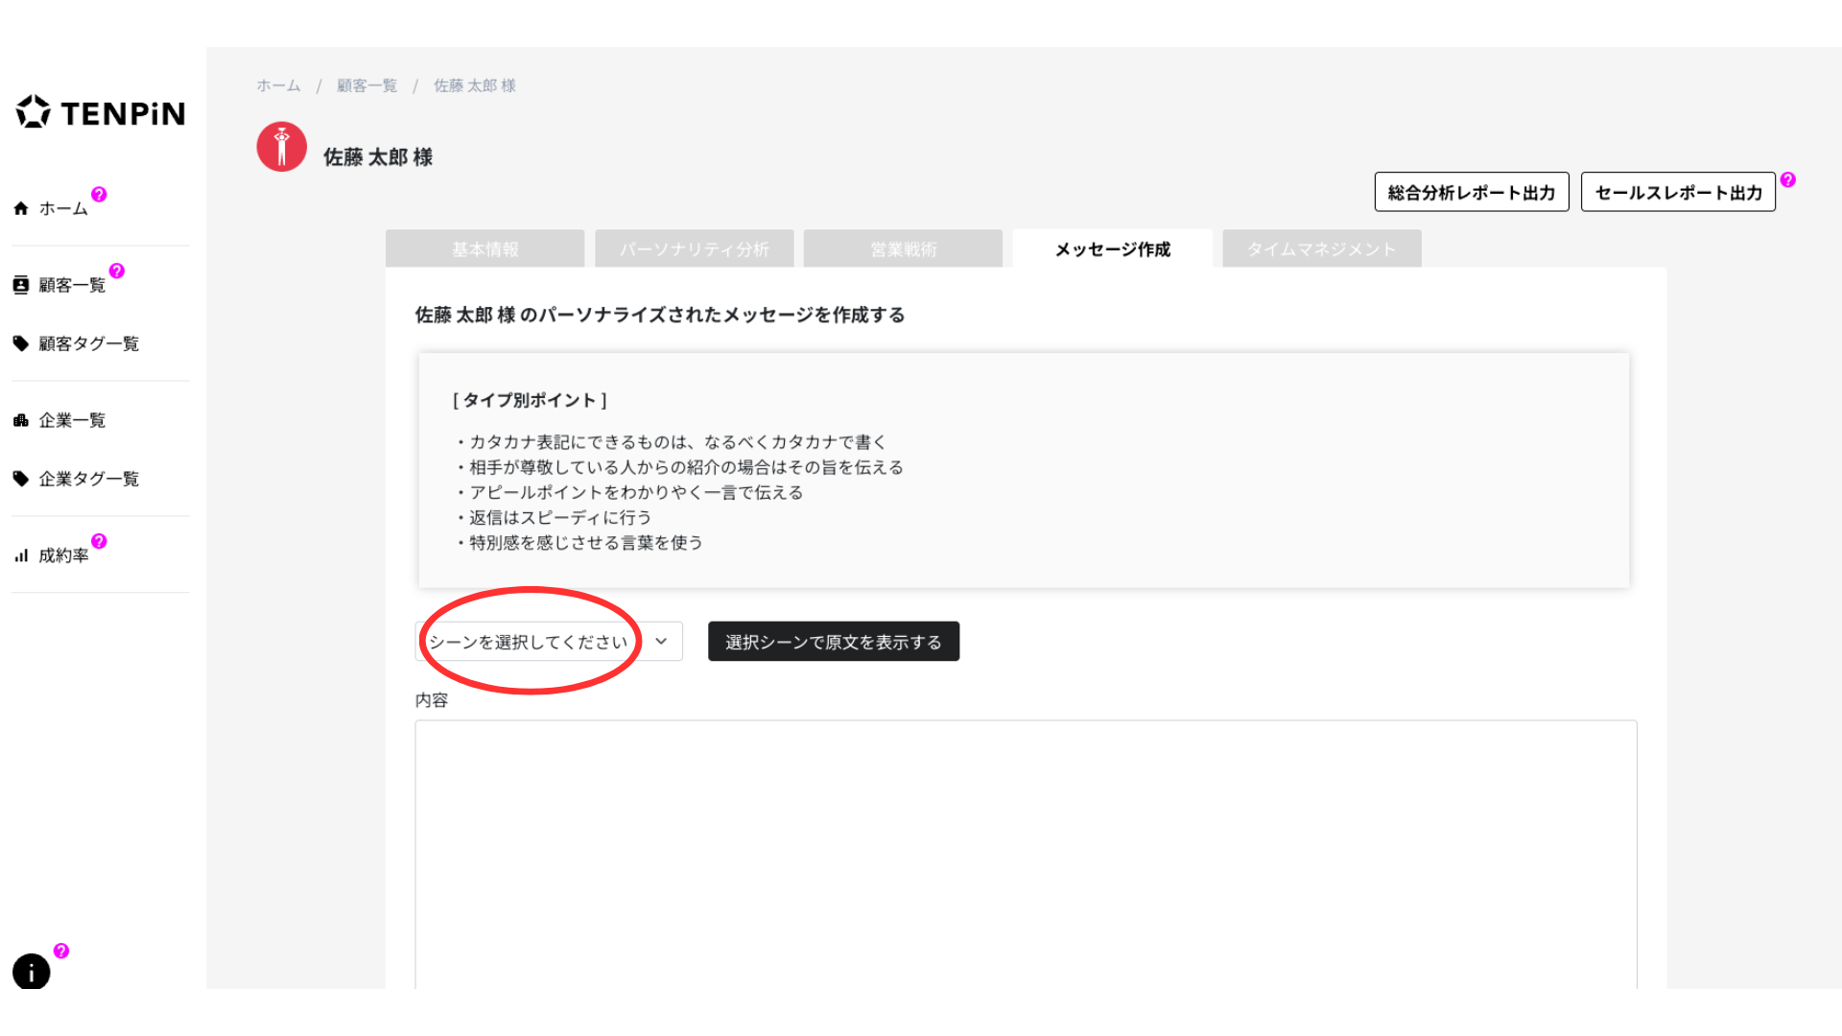Go to 企業タグ一覧 in the sidebar
The image size is (1842, 1036).
88,479
